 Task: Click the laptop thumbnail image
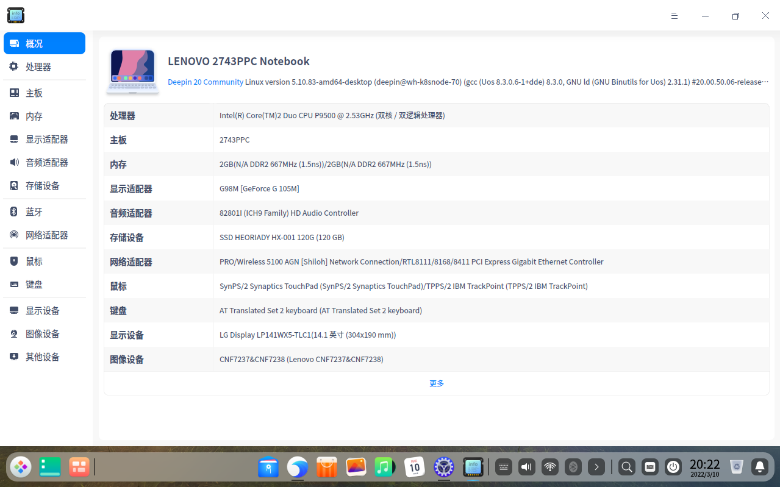pos(132,71)
